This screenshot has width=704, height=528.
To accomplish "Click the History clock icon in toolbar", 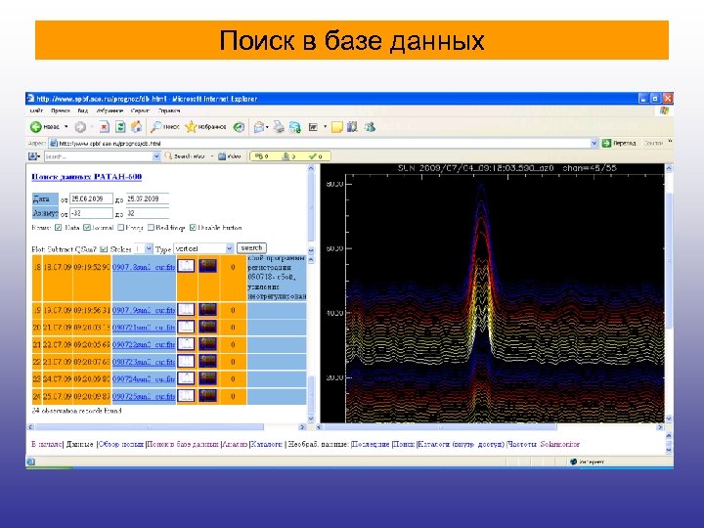I will click(239, 127).
